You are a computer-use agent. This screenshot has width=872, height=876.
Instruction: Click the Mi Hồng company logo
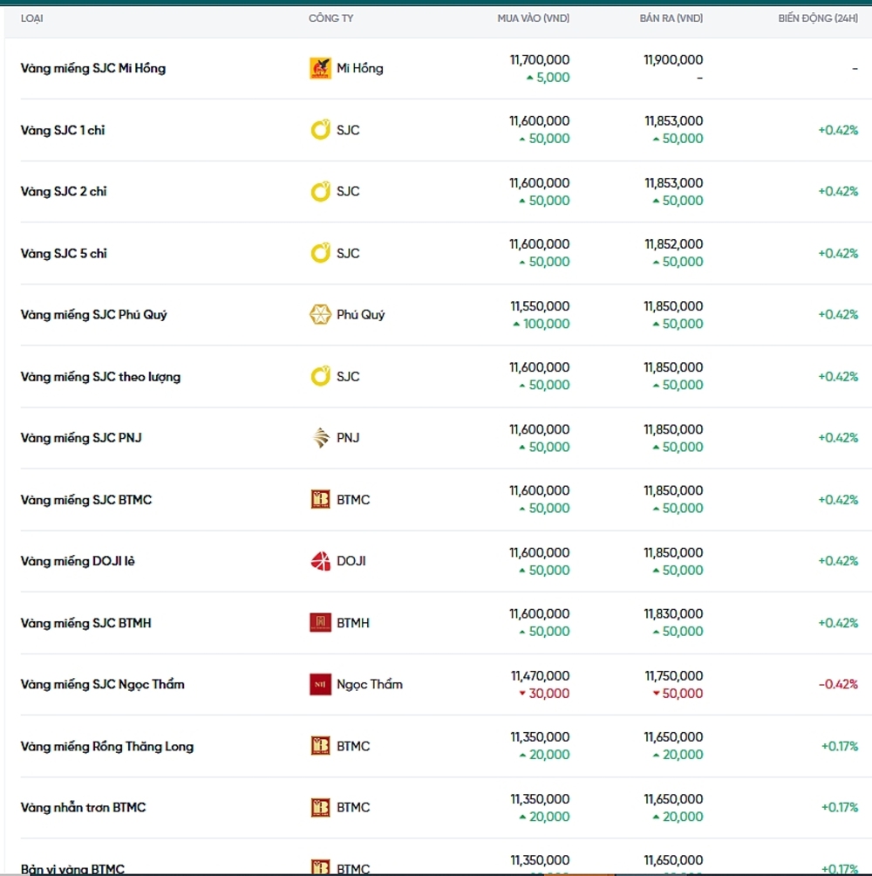click(320, 69)
